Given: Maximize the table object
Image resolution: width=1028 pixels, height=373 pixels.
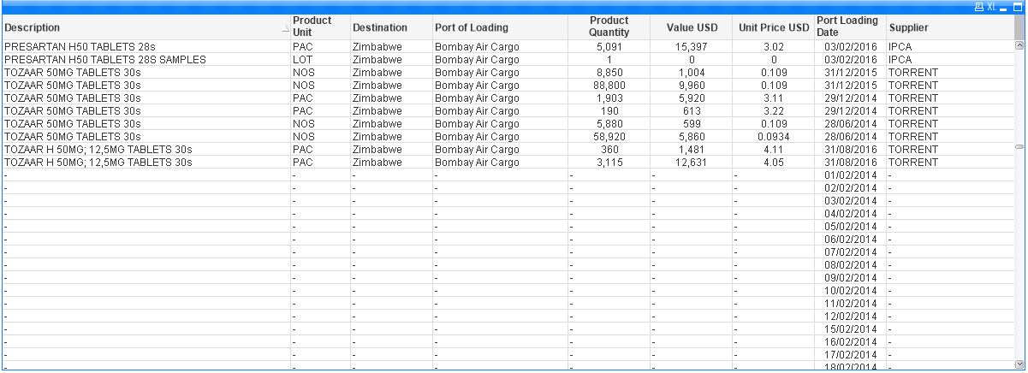Looking at the screenshot, I should 1018,7.
